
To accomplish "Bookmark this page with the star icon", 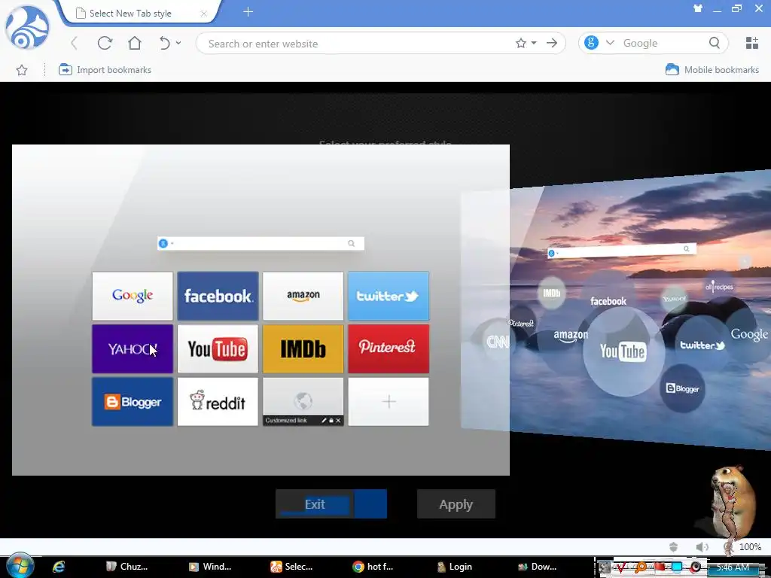I will click(521, 43).
